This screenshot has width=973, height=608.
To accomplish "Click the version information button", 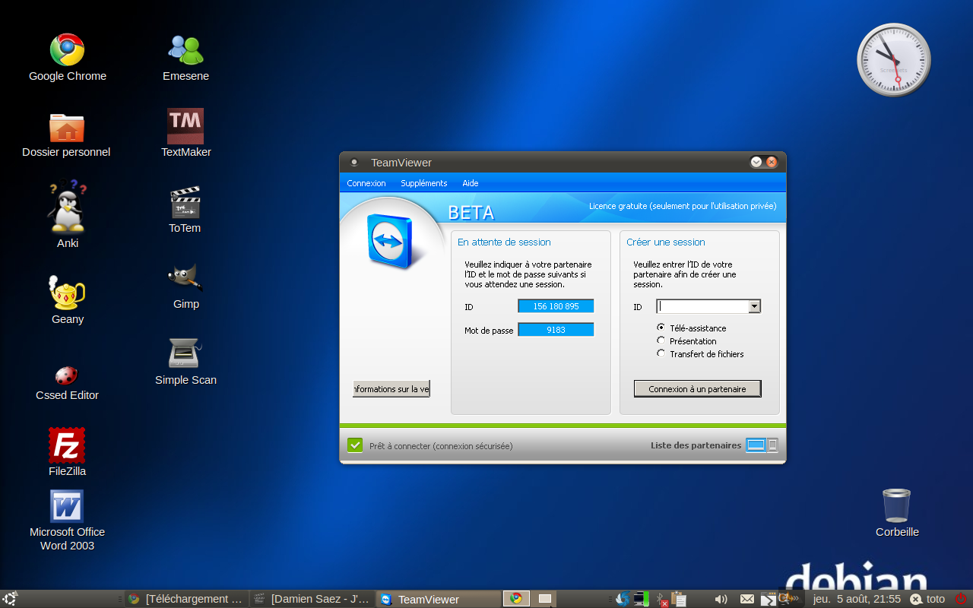I will [391, 388].
